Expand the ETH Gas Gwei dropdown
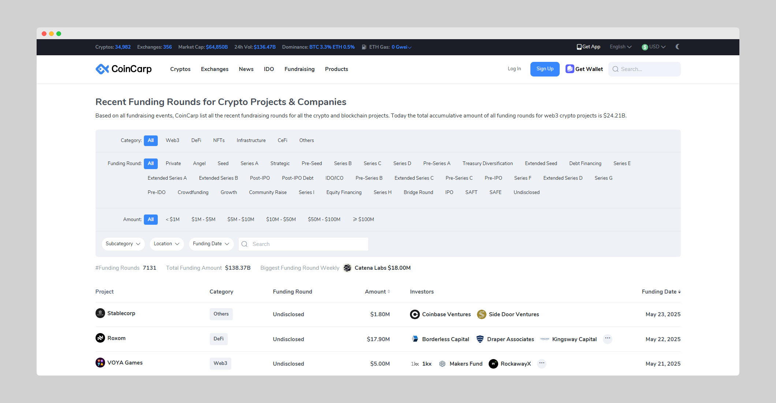The width and height of the screenshot is (776, 403). pyautogui.click(x=402, y=47)
